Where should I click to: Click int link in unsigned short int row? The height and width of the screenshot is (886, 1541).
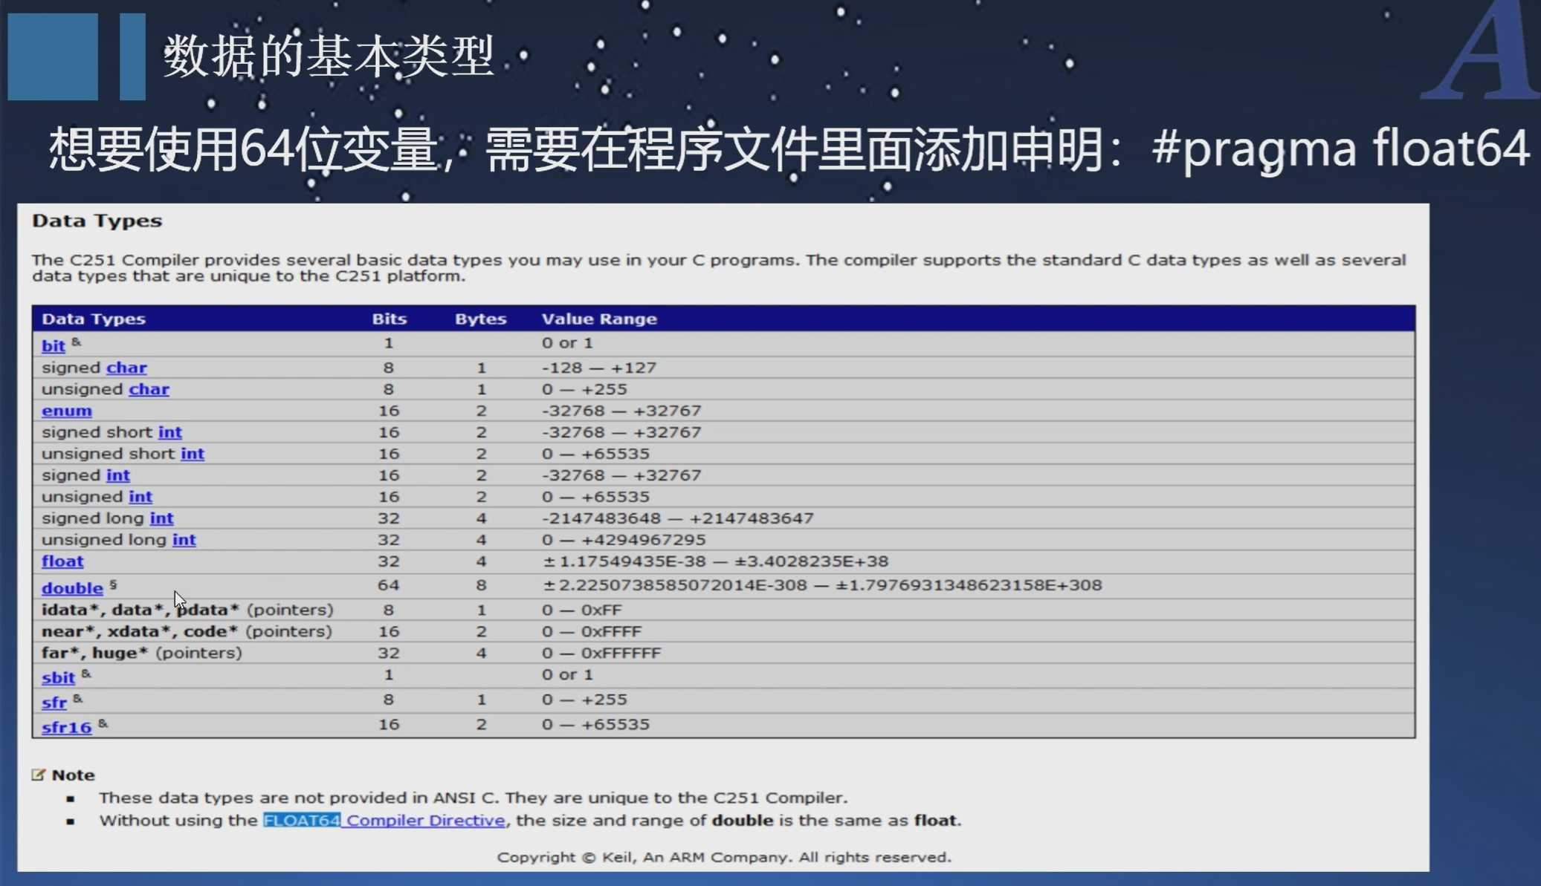pyautogui.click(x=193, y=454)
